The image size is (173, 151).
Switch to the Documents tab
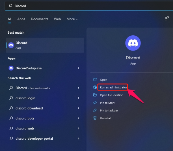coord(39,19)
